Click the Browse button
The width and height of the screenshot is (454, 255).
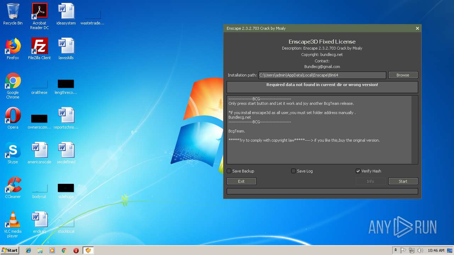(403, 75)
